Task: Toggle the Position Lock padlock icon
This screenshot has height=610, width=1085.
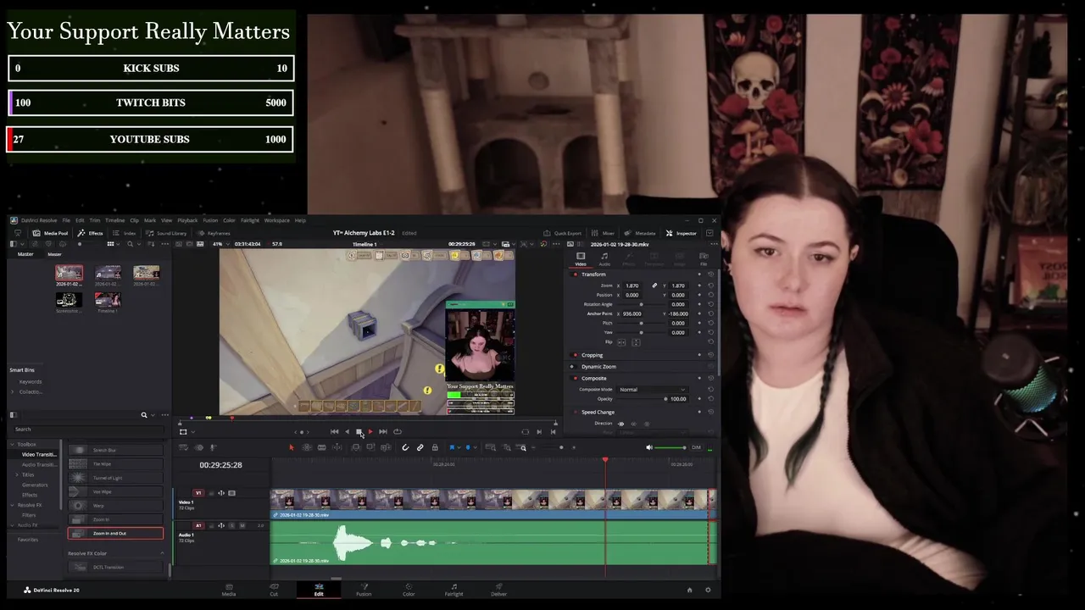Action: pyautogui.click(x=435, y=447)
